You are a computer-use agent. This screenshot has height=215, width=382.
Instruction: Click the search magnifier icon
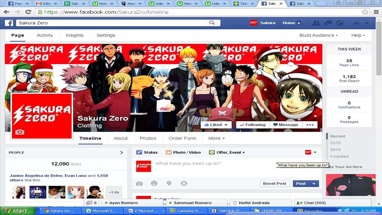(212, 23)
